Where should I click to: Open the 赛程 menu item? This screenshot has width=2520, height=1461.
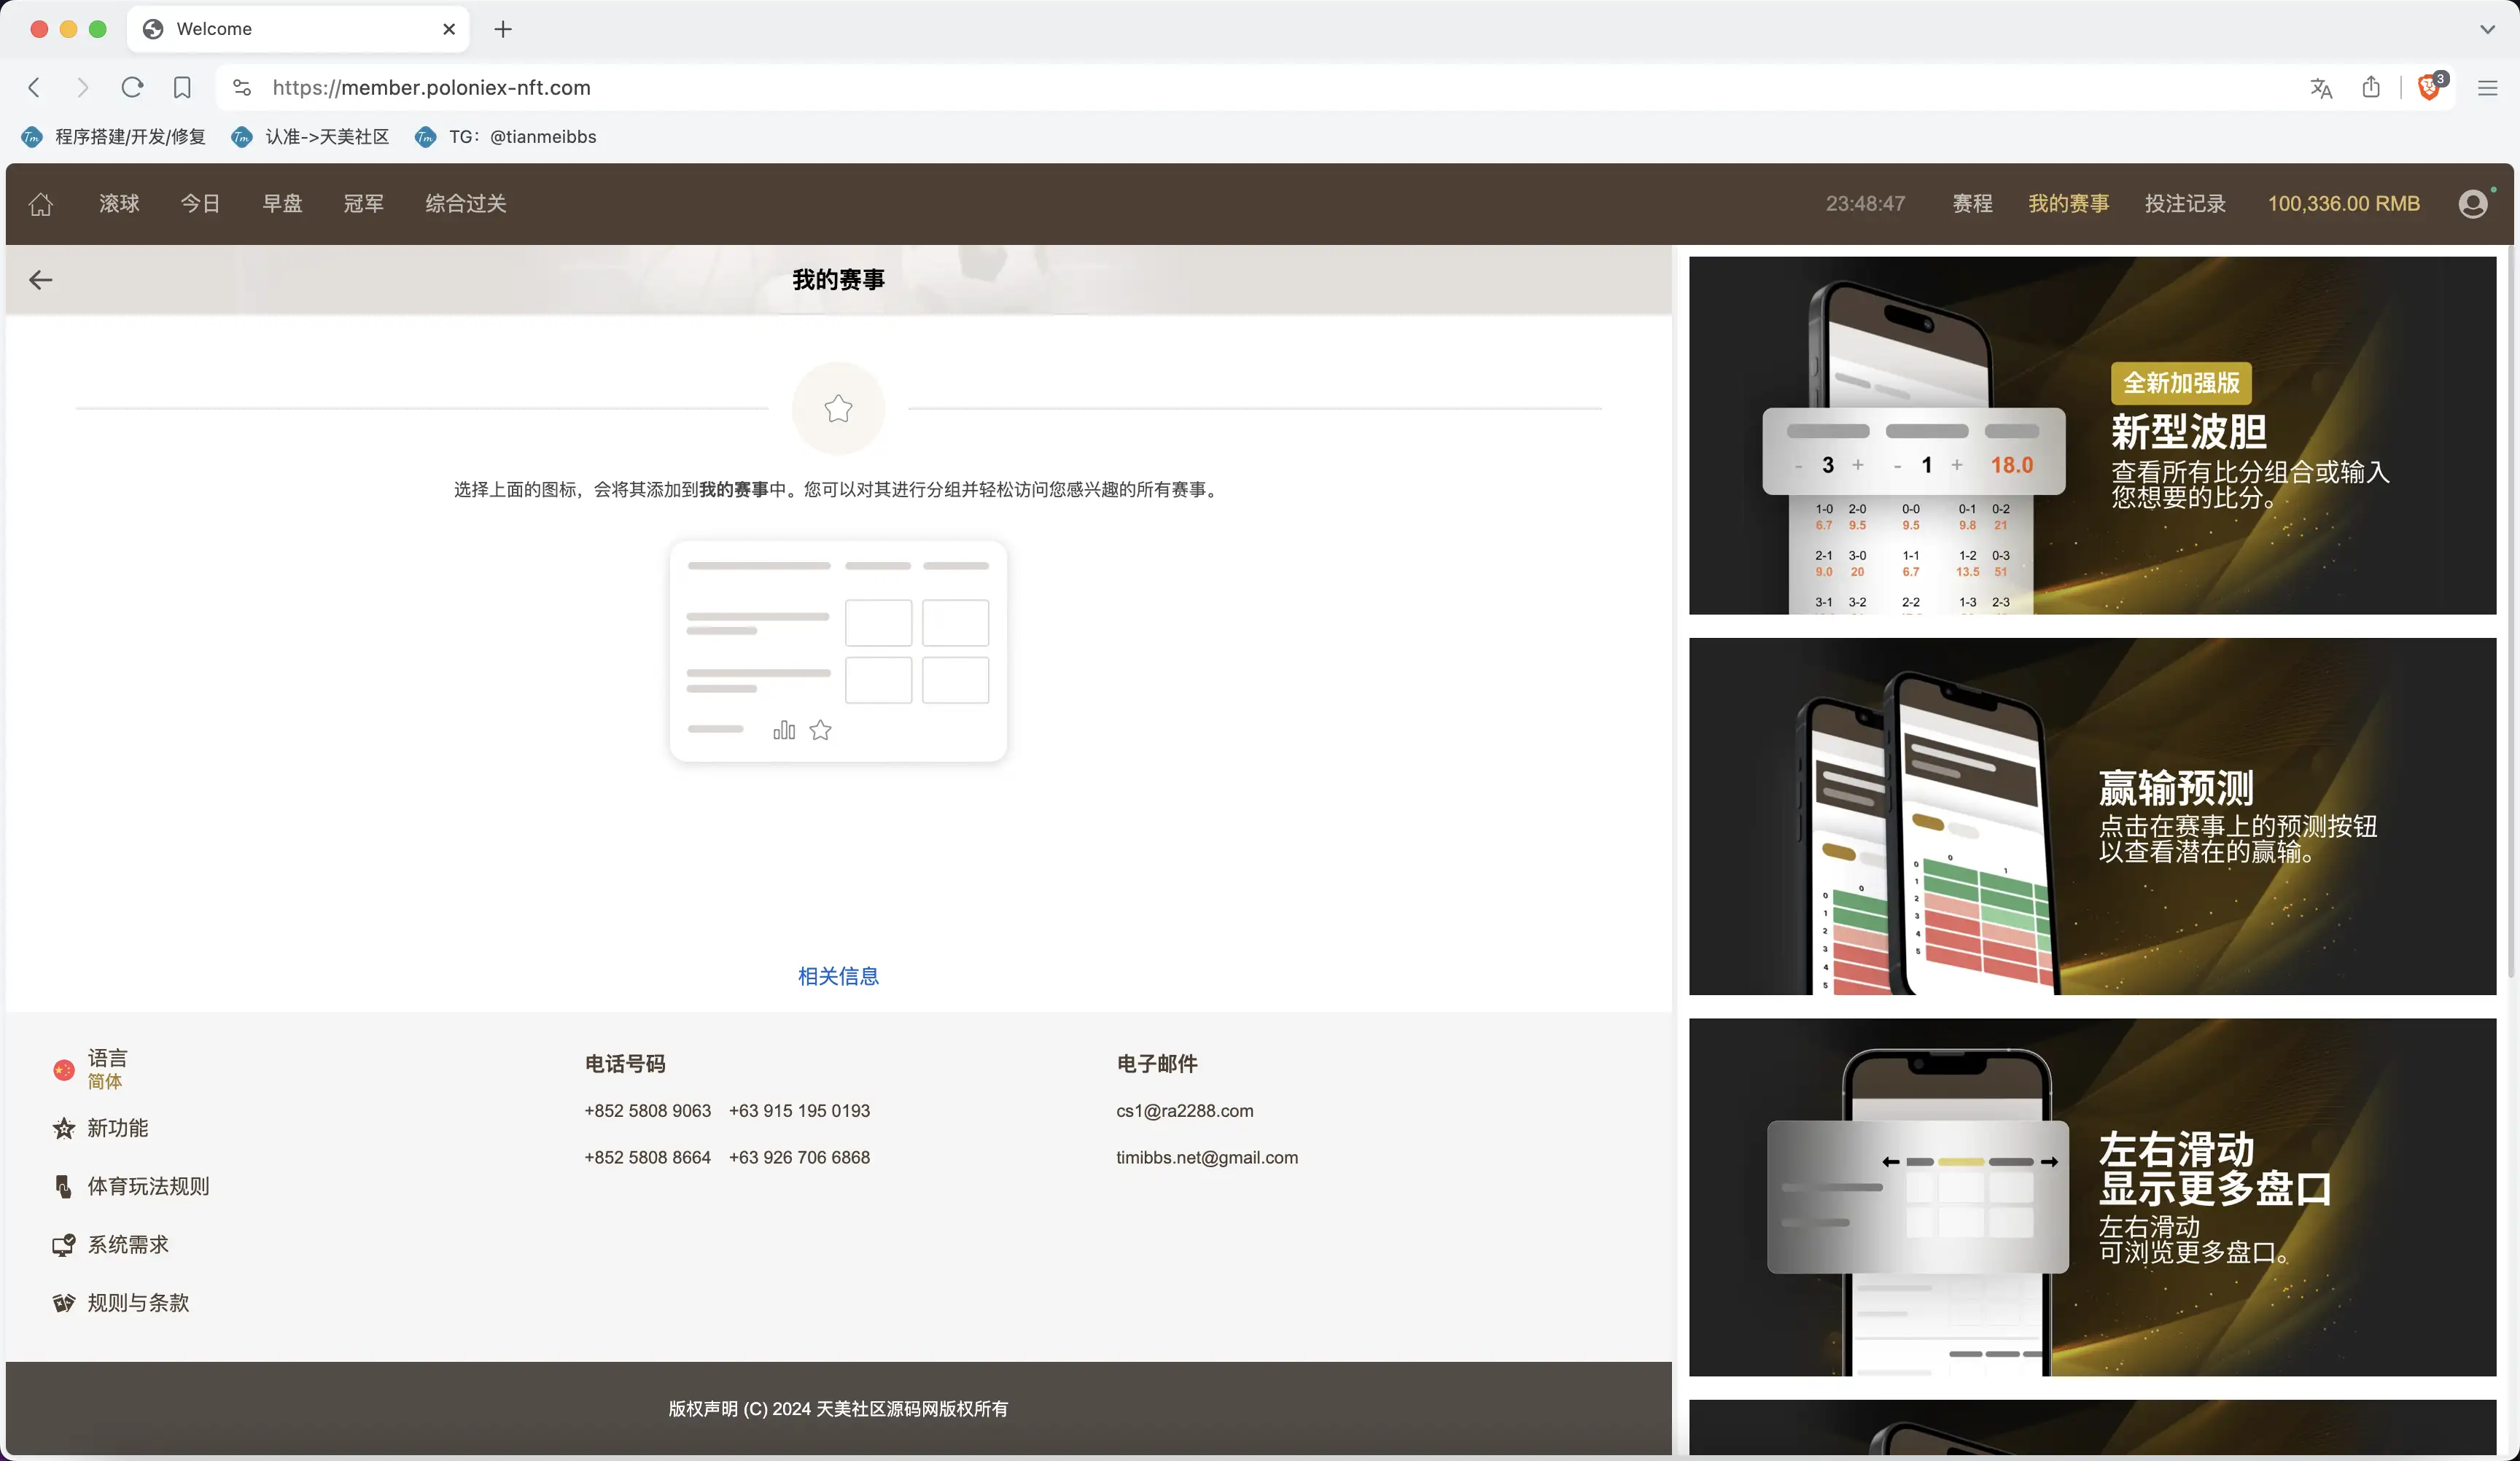coord(1972,204)
